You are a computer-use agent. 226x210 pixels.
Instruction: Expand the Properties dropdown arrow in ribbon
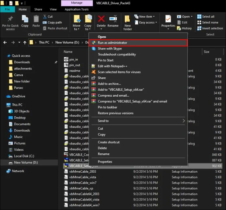pyautogui.click(x=168, y=29)
